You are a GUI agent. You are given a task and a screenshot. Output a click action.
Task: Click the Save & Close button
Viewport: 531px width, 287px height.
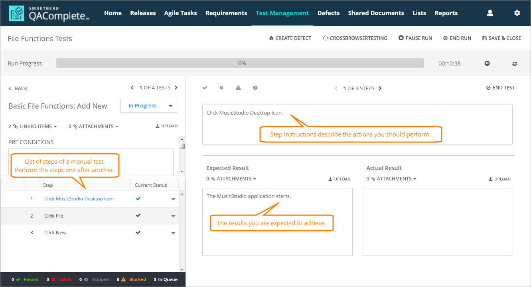pos(501,38)
